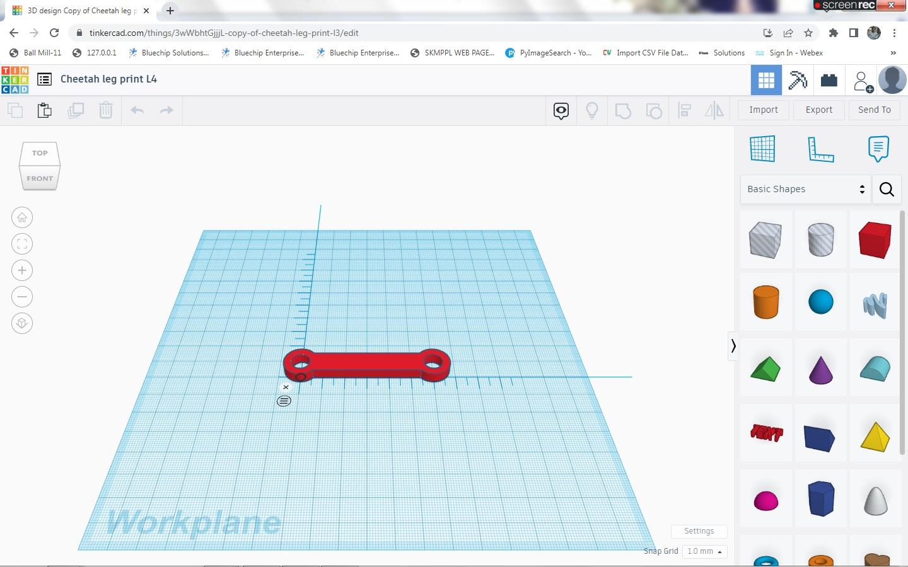Undo the last action
This screenshot has width=908, height=567.
pyautogui.click(x=137, y=110)
